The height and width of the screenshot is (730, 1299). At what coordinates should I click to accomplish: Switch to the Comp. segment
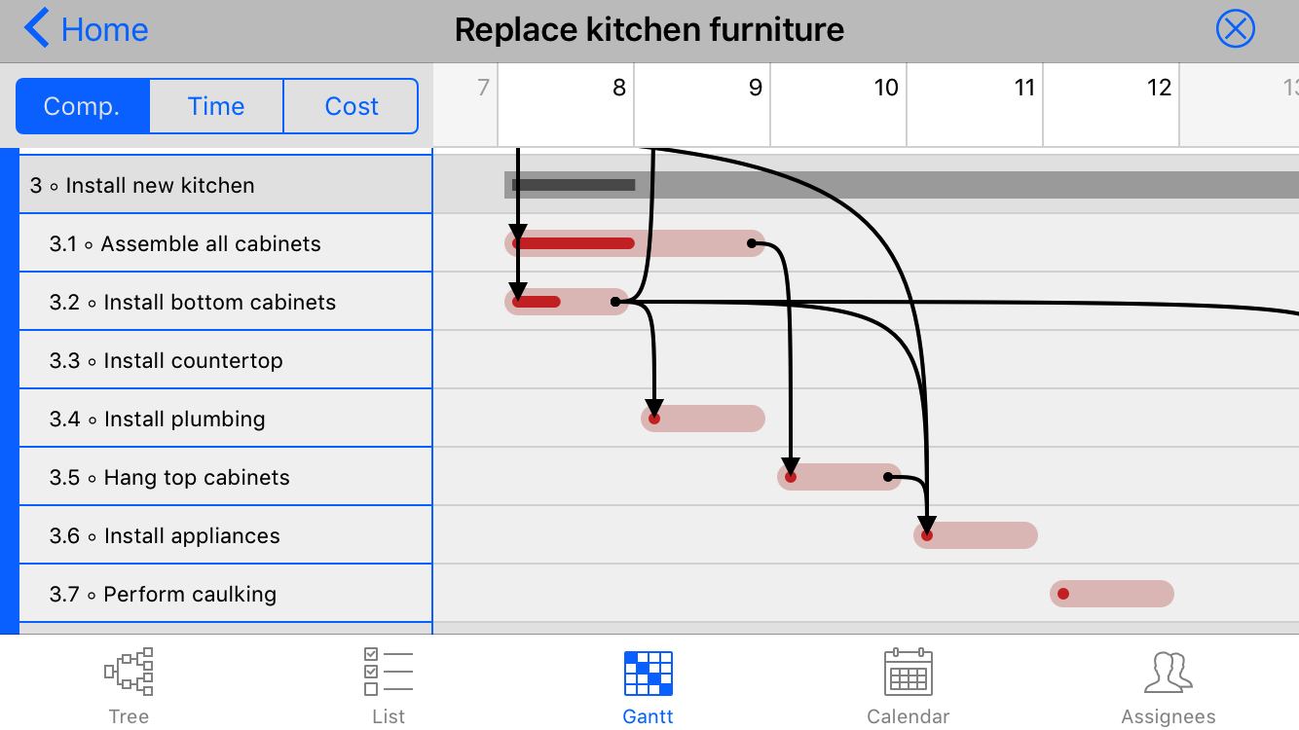pos(83,106)
